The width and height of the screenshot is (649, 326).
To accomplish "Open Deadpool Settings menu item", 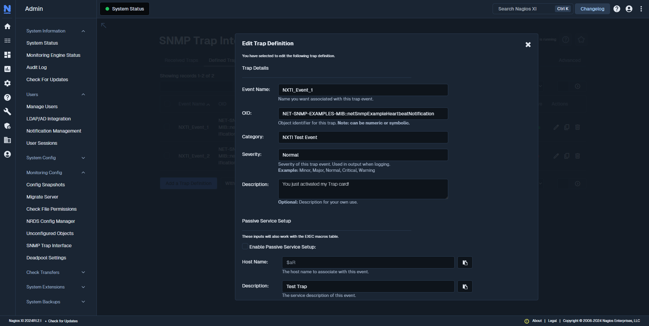I will (46, 258).
